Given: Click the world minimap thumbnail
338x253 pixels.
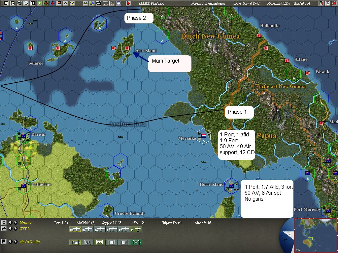Looking at the screenshot, I should 316,236.
